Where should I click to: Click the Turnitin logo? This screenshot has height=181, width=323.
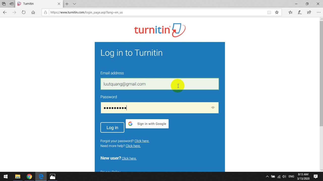pyautogui.click(x=160, y=30)
